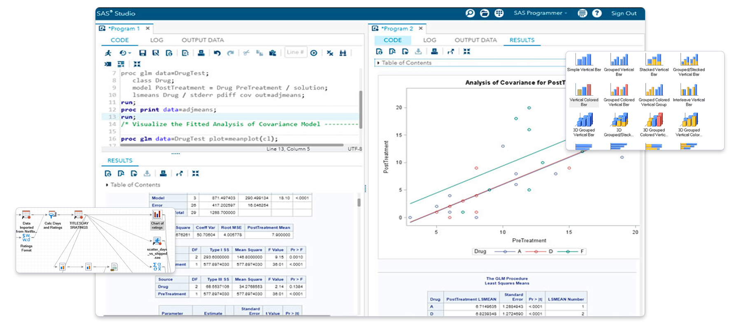Maximize Program 2 results view

(x=466, y=52)
